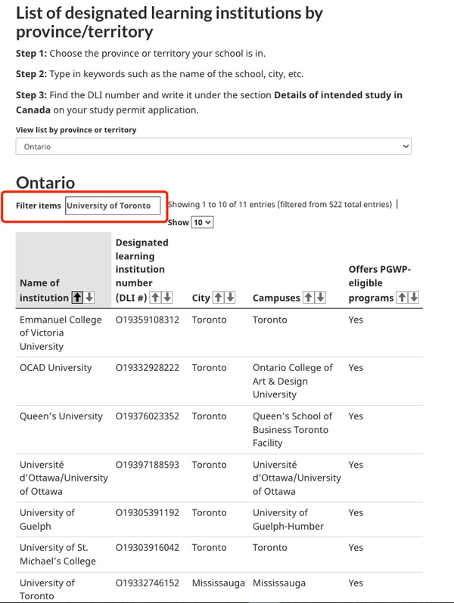Select DLI number O19305391192
The height and width of the screenshot is (603, 454).
[x=148, y=512]
